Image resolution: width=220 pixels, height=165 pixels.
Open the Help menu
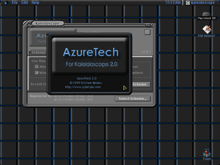(35, 3)
